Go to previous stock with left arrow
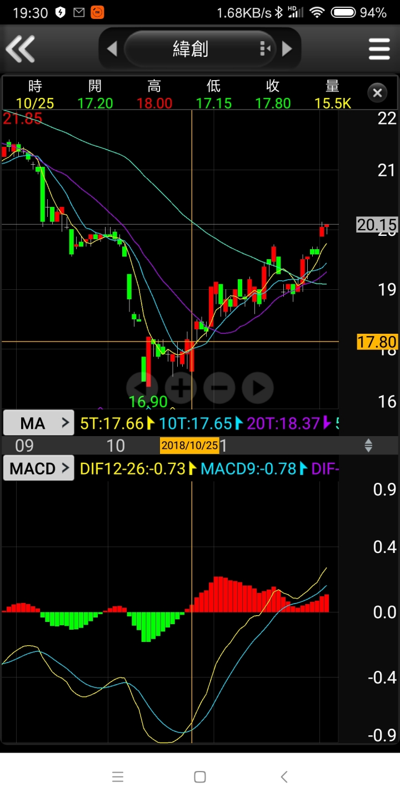Image resolution: width=400 pixels, height=801 pixels. pyautogui.click(x=112, y=49)
